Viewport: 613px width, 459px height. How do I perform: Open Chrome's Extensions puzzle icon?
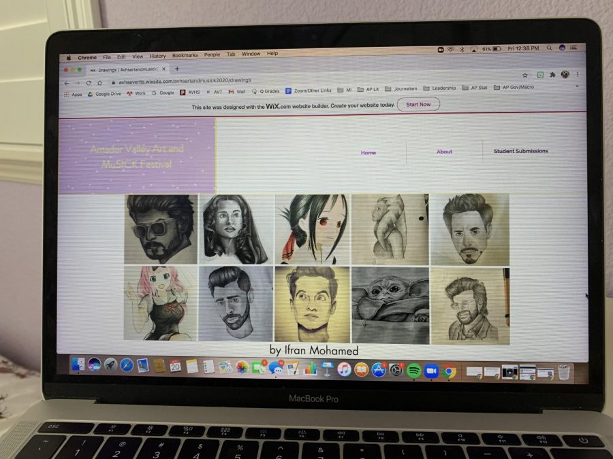pyautogui.click(x=552, y=75)
